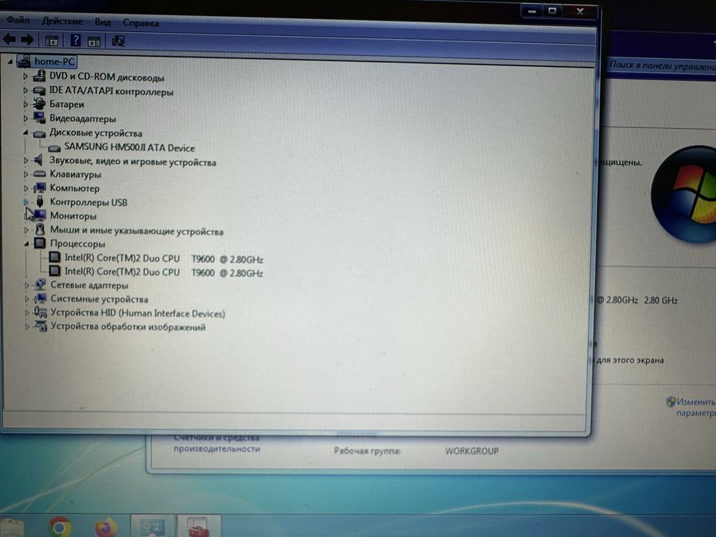Open the Справка menu
The image size is (716, 537).
click(140, 23)
